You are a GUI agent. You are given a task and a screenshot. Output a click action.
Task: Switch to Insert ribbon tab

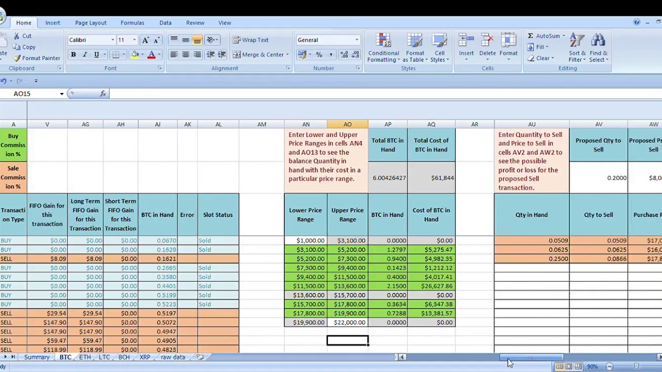point(52,23)
